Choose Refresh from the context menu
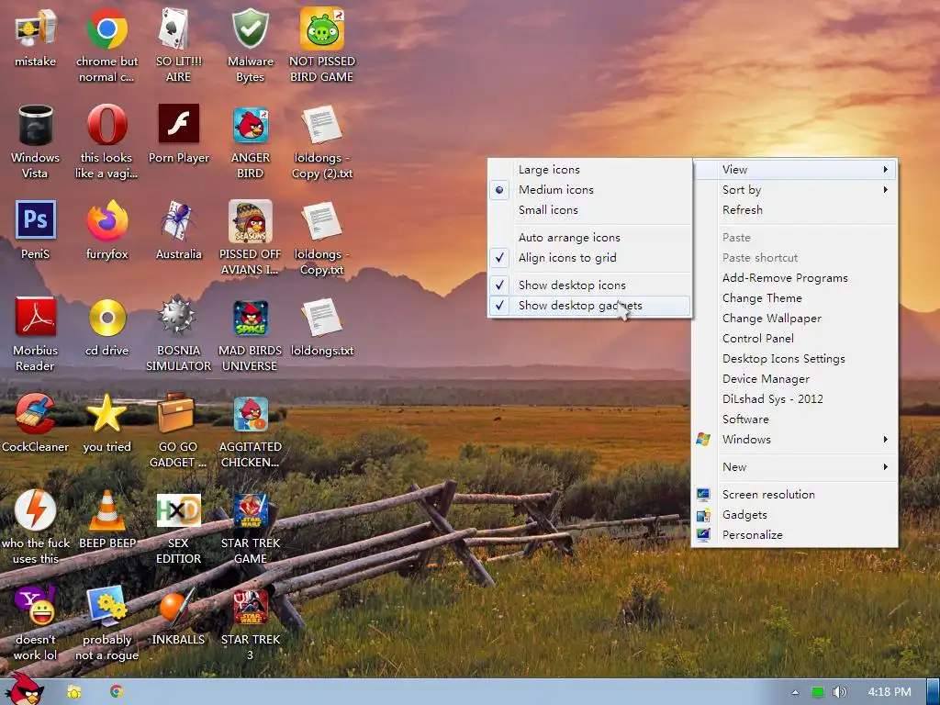The width and height of the screenshot is (940, 705). (795, 210)
